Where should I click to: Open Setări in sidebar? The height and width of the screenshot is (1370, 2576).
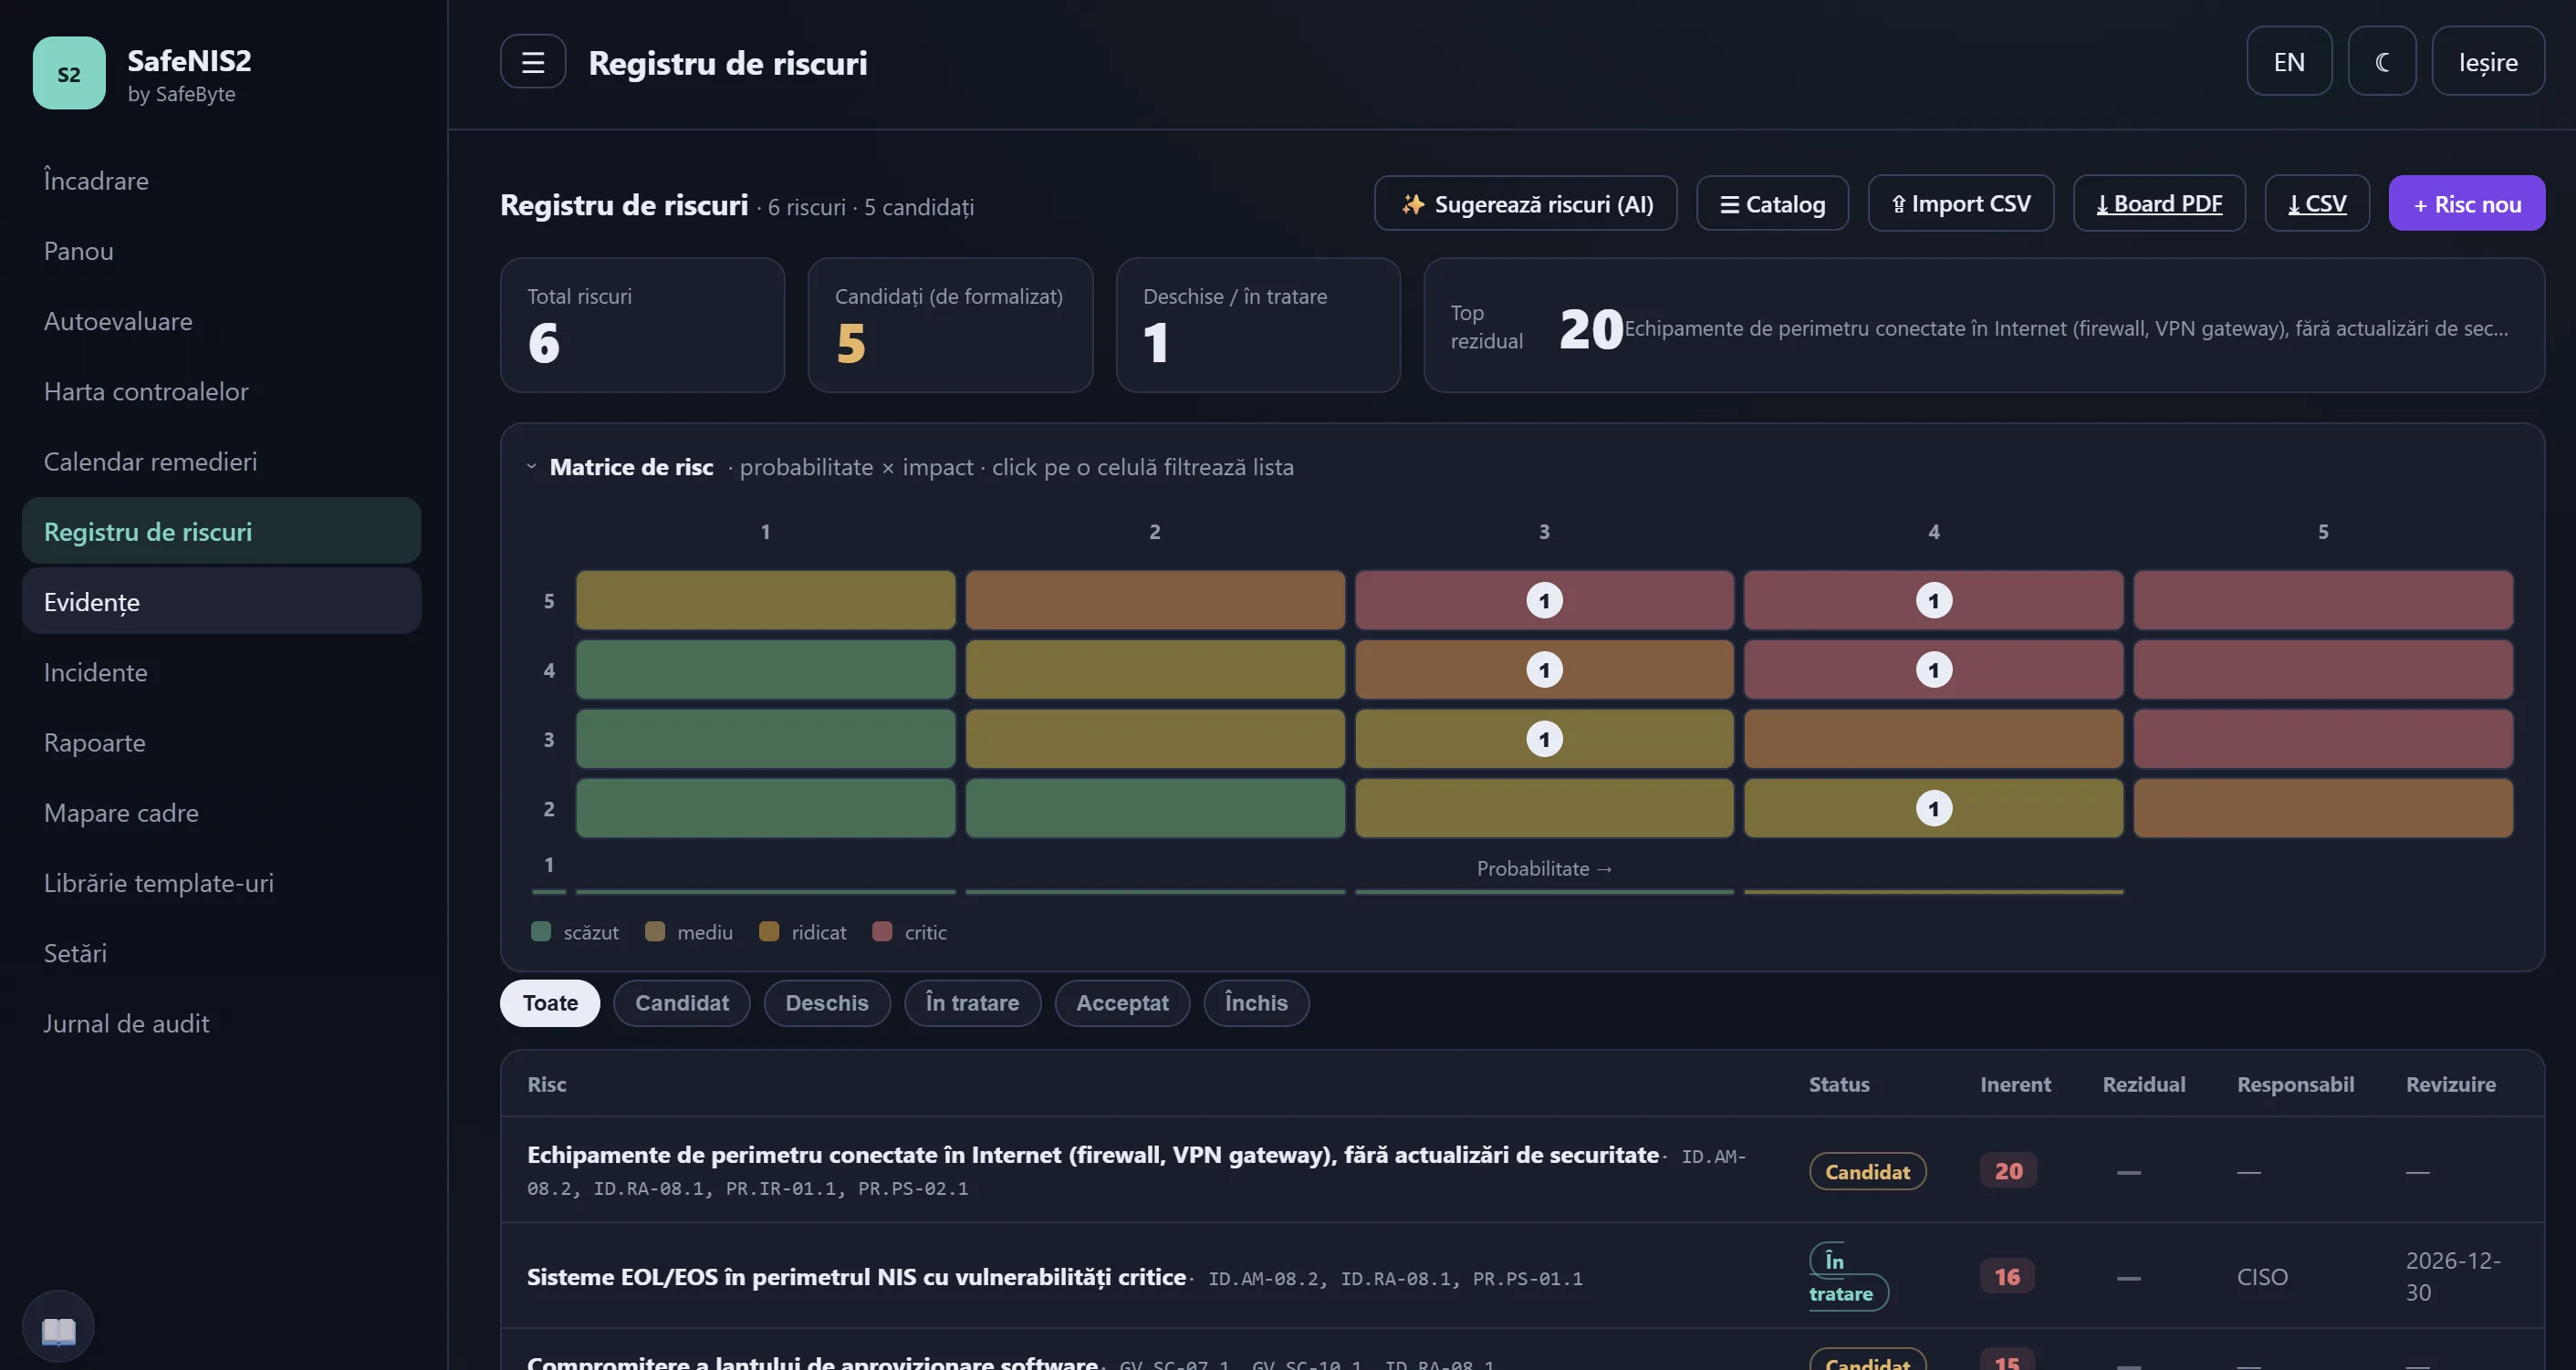[x=221, y=953]
